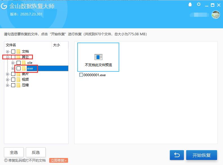
Task: Click the 反选 button
Action: (x=36, y=152)
